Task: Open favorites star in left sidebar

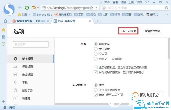Action: [3, 30]
